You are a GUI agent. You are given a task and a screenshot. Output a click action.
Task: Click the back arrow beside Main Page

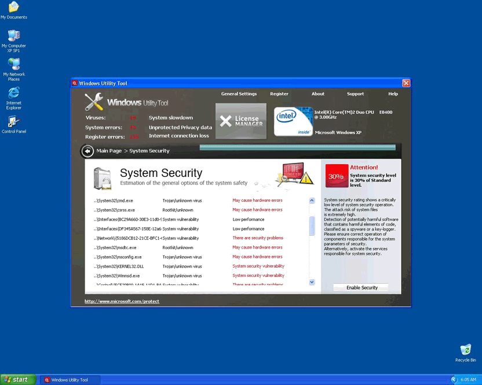pos(87,151)
